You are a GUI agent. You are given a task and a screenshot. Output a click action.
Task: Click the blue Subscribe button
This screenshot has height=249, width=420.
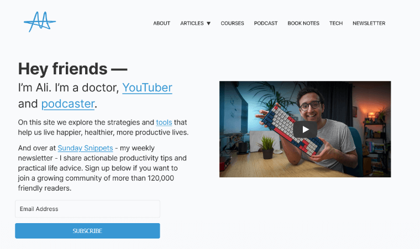click(x=87, y=231)
